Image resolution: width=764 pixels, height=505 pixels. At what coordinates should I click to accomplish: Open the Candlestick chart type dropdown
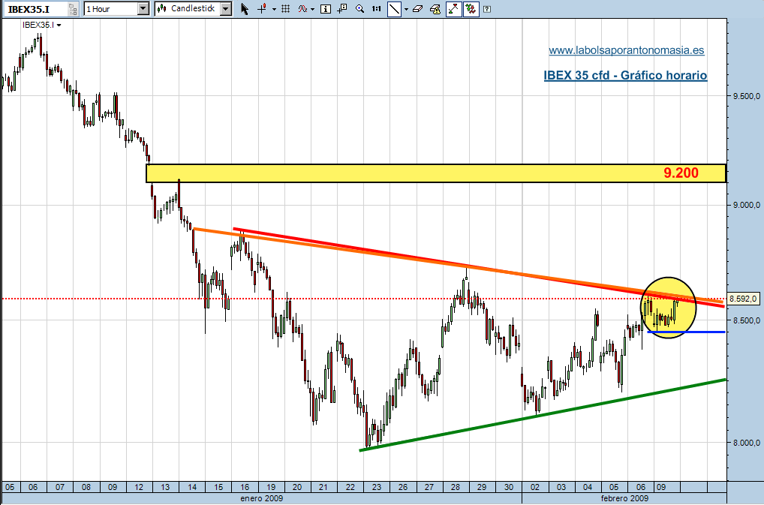tap(225, 9)
